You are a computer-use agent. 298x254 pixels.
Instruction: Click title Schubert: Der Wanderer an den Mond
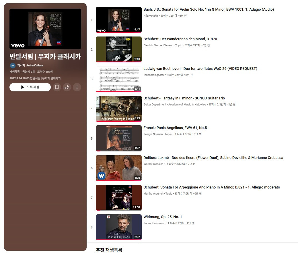pos(180,39)
